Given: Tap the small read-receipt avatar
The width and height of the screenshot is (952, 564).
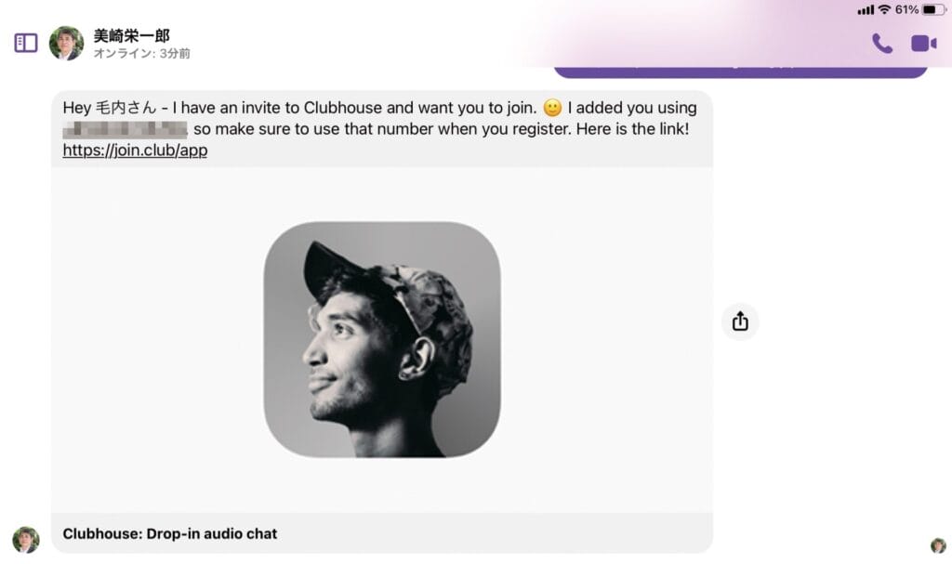Looking at the screenshot, I should click(x=938, y=545).
